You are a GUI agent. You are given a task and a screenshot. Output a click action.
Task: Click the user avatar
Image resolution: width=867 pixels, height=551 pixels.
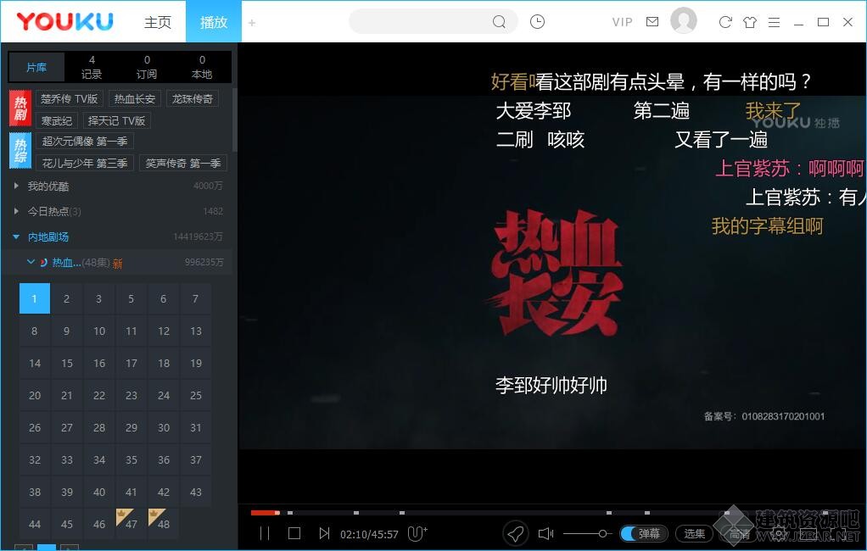tap(684, 20)
